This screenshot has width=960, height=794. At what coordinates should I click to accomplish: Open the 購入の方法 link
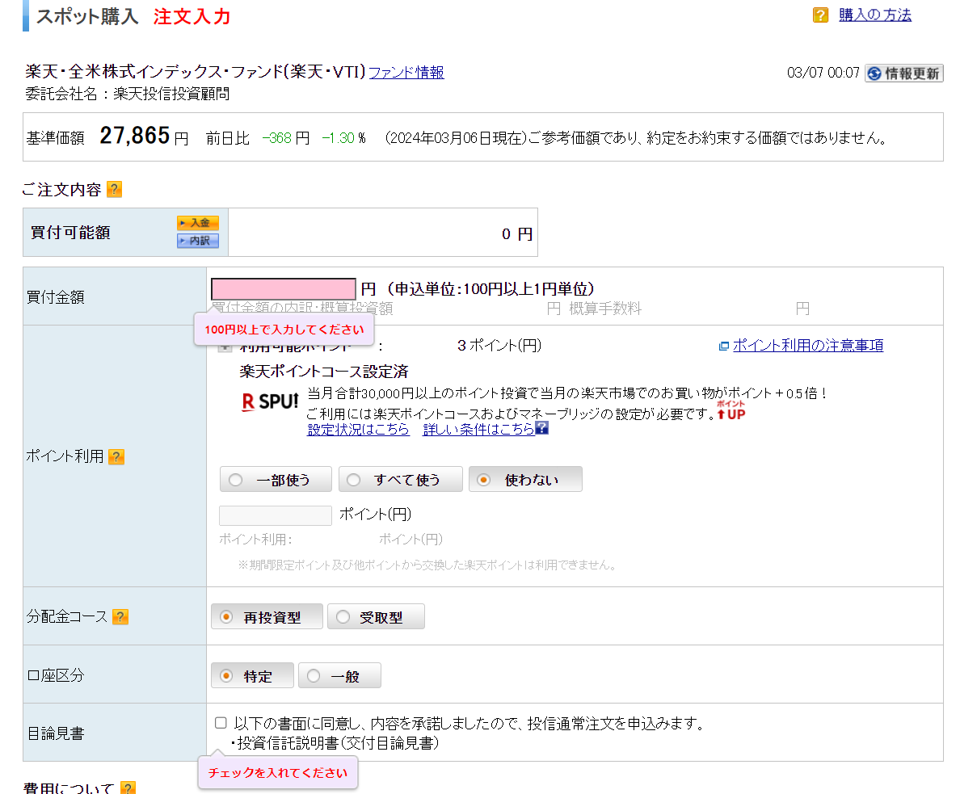[875, 15]
